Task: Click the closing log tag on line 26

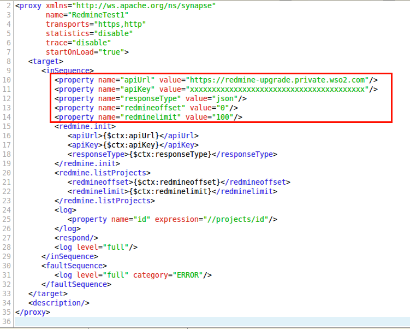Action: click(68, 228)
